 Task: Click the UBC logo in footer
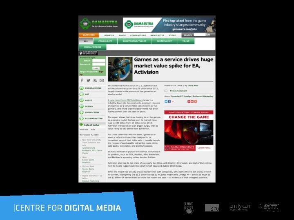(x=189, y=208)
